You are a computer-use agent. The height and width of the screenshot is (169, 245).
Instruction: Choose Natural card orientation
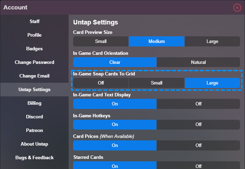click(198, 62)
